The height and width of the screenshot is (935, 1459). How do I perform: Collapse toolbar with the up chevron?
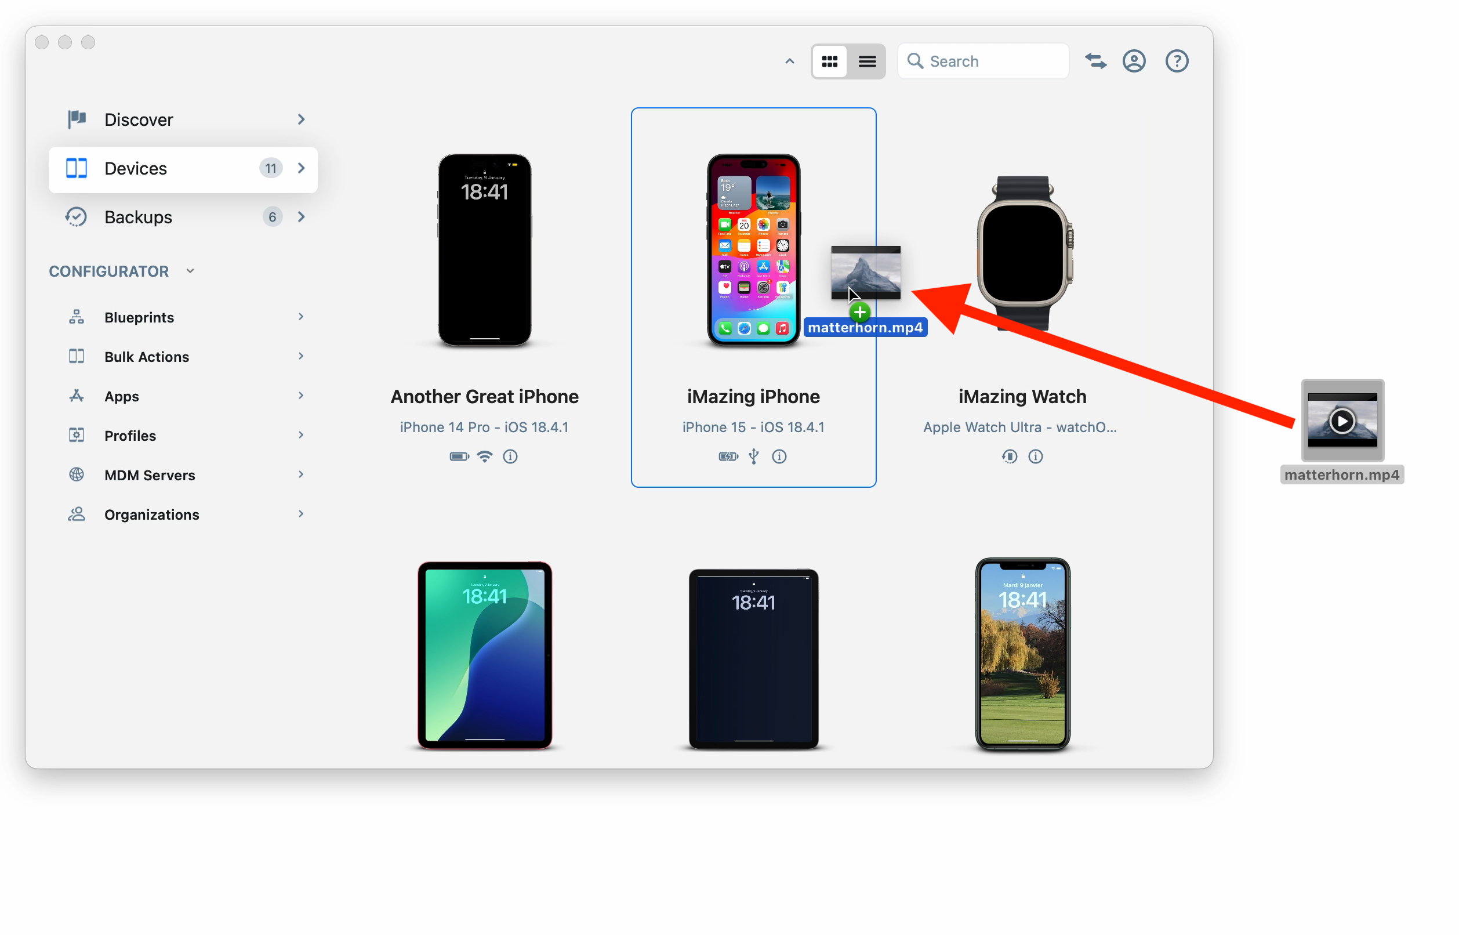click(x=789, y=61)
